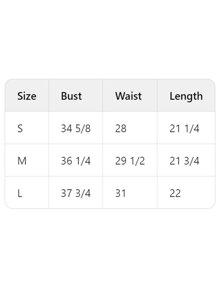Viewport: 220px width, 289px height.
Task: Select the bust value 36 1/4
Action: click(x=76, y=161)
